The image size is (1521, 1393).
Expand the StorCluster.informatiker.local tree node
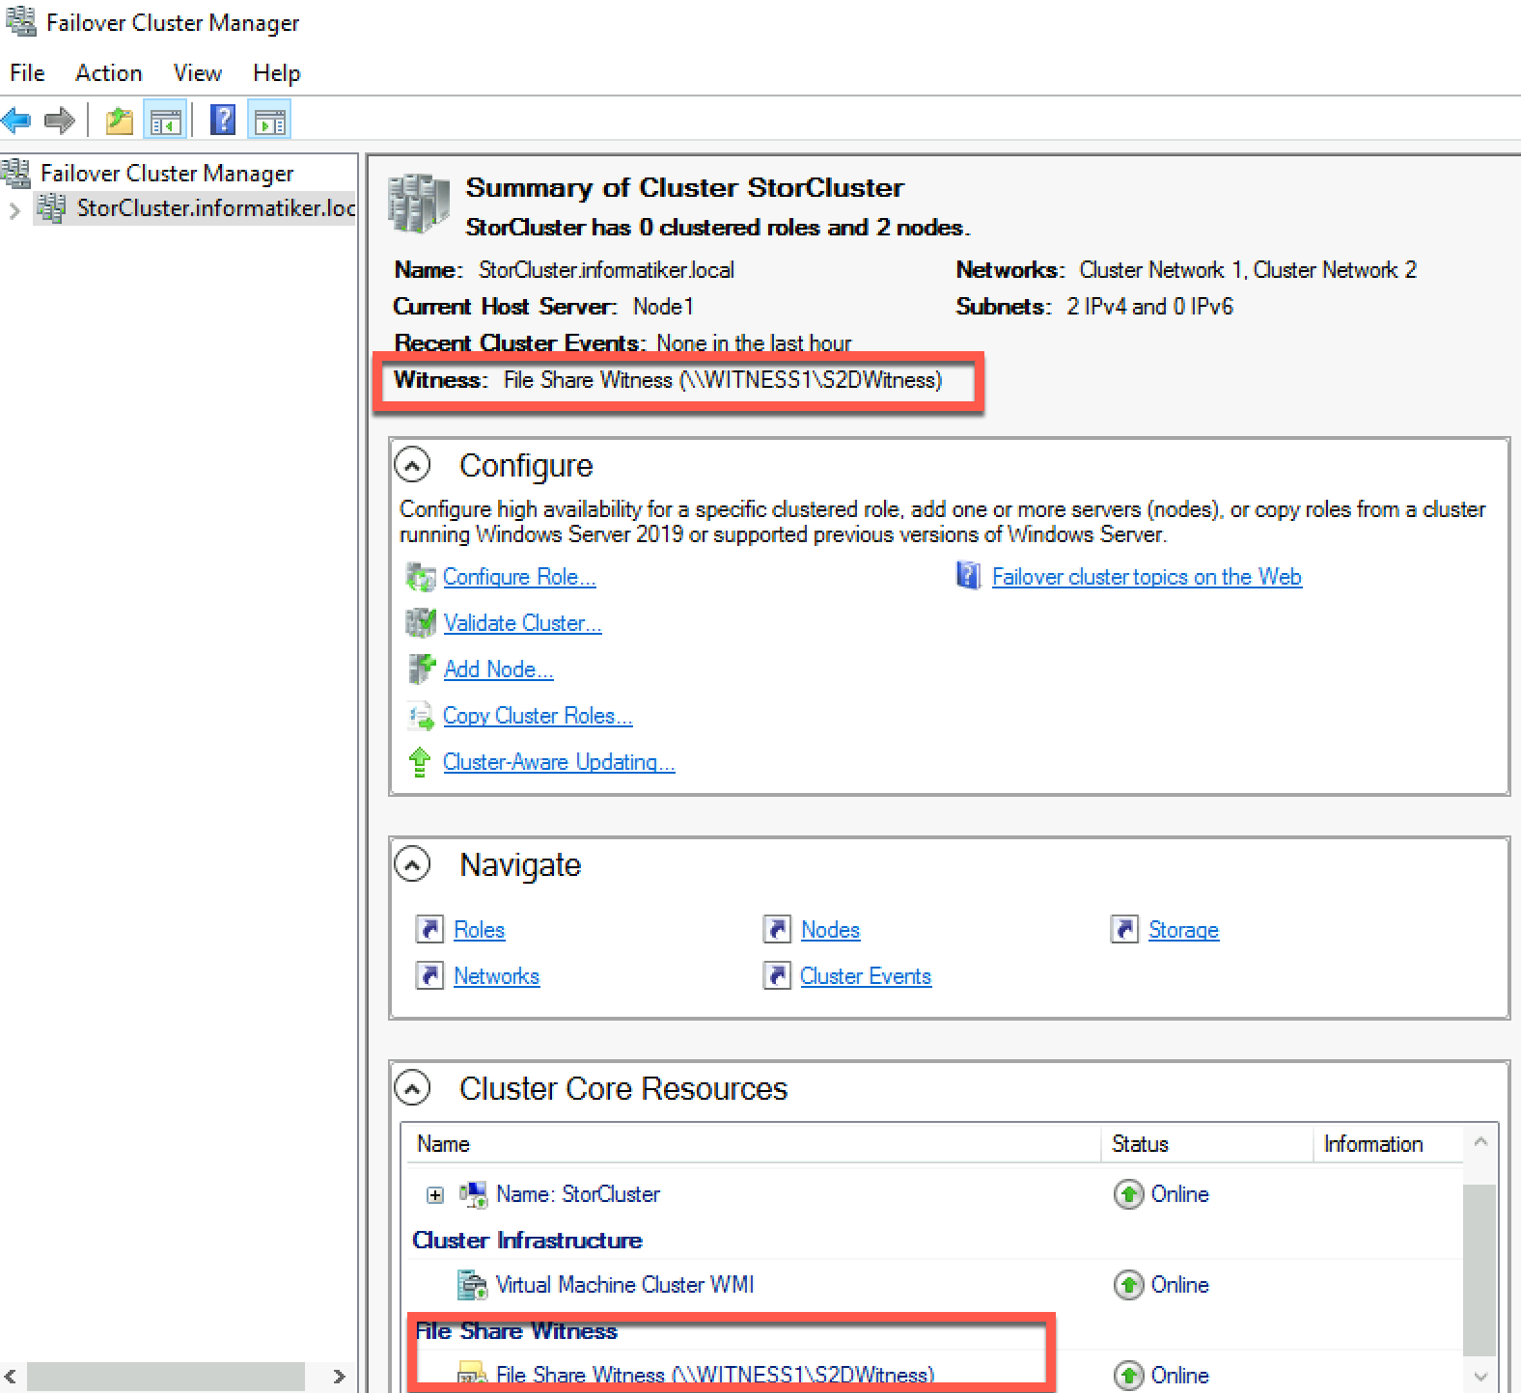tap(14, 209)
